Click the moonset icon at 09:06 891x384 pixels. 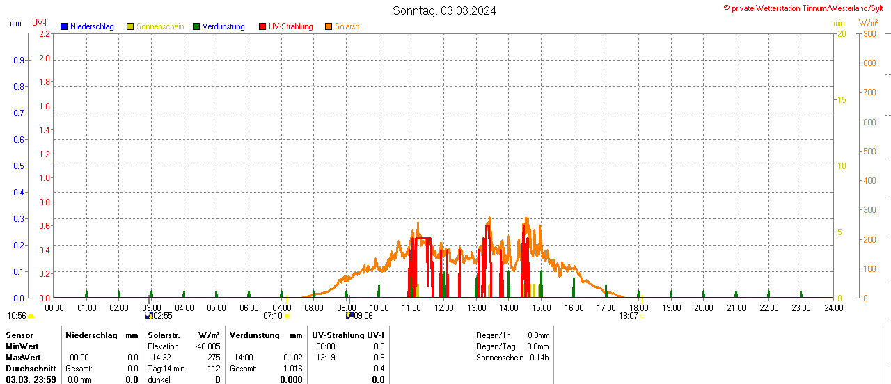(349, 316)
